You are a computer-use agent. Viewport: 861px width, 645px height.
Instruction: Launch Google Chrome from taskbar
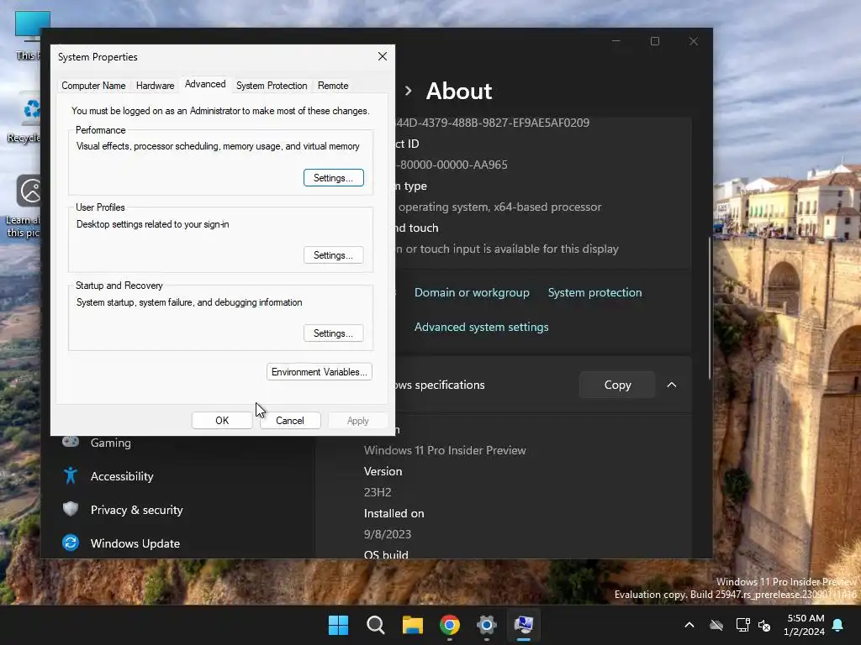coord(450,625)
